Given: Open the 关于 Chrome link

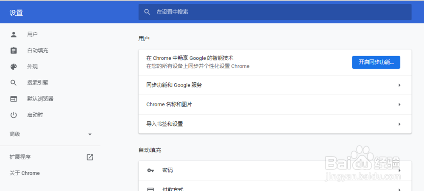Looking at the screenshot, I should (x=25, y=173).
